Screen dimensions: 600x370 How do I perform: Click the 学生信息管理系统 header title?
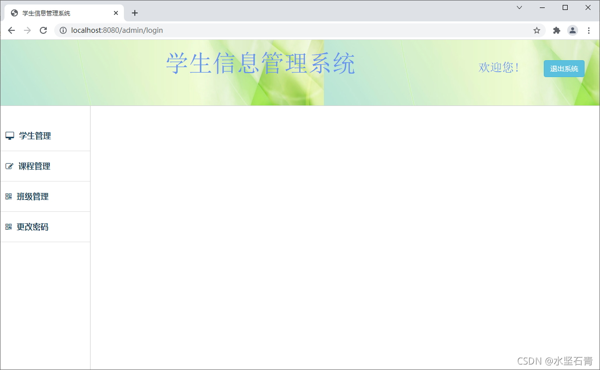(261, 64)
